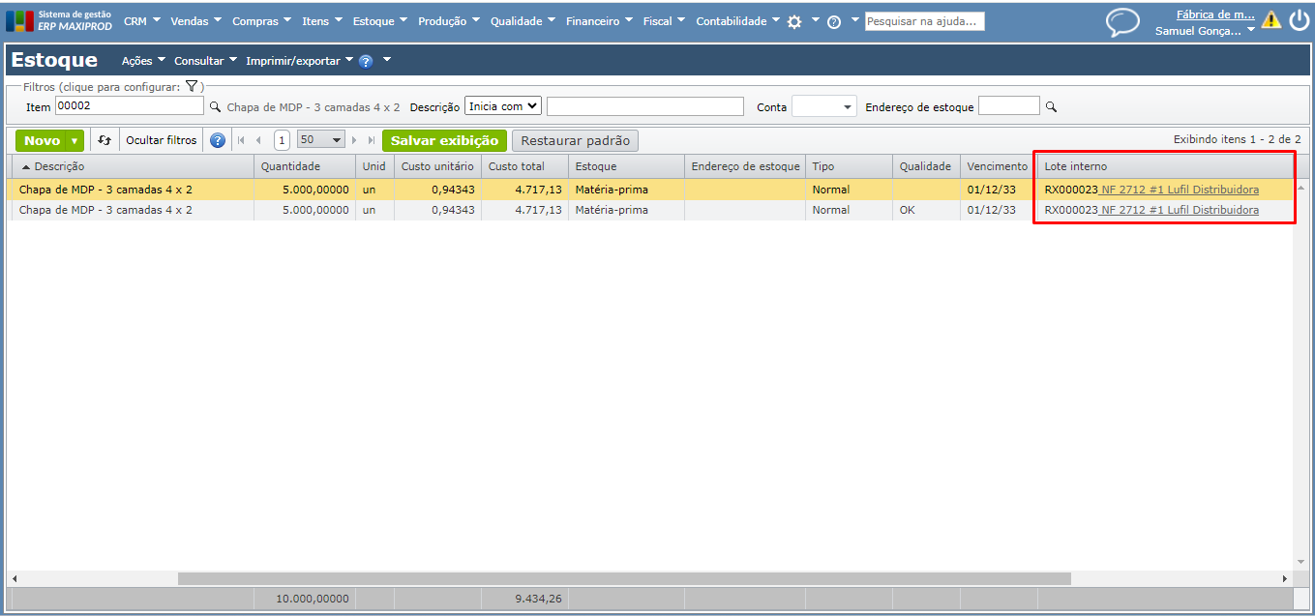Click the filter funnel configure icon
Image resolution: width=1315 pixels, height=616 pixels.
click(192, 86)
